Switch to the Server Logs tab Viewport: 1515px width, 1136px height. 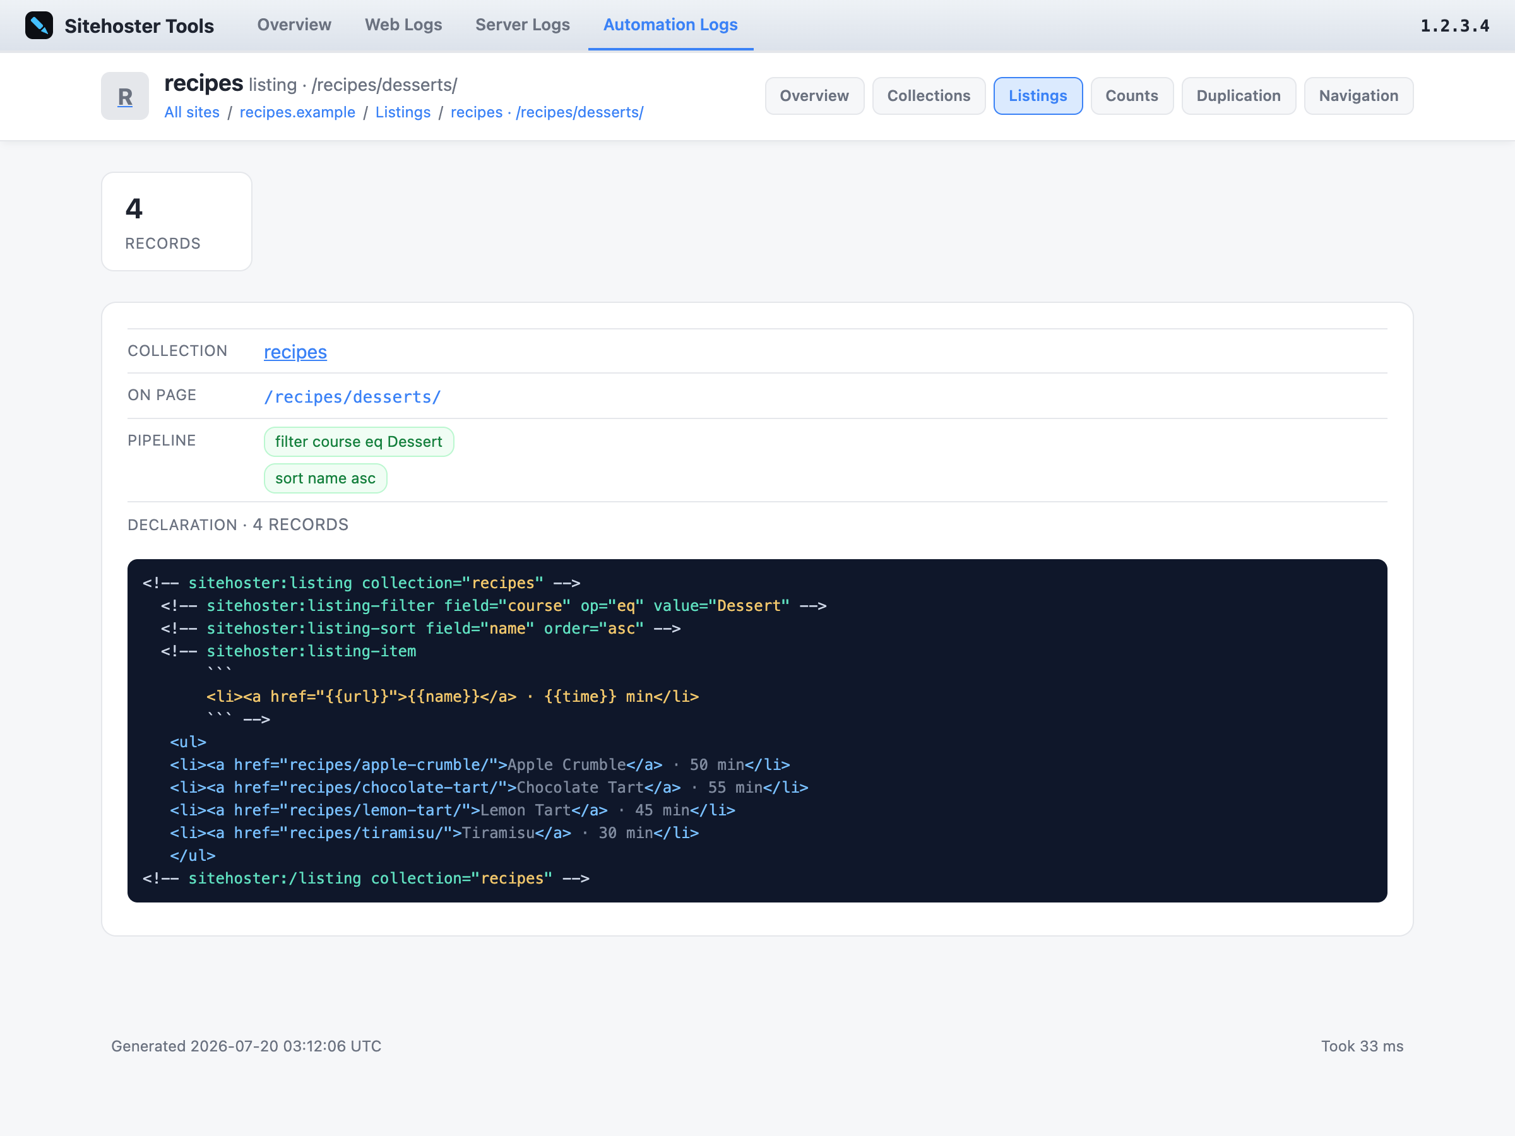coord(523,25)
